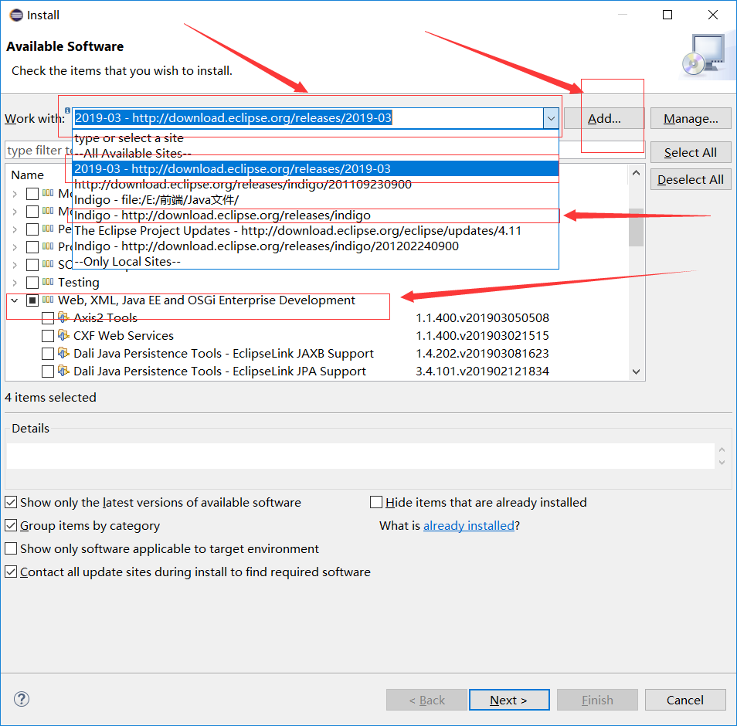The height and width of the screenshot is (726, 737).
Task: Check the CXF Web Services checkbox
Action: [48, 336]
